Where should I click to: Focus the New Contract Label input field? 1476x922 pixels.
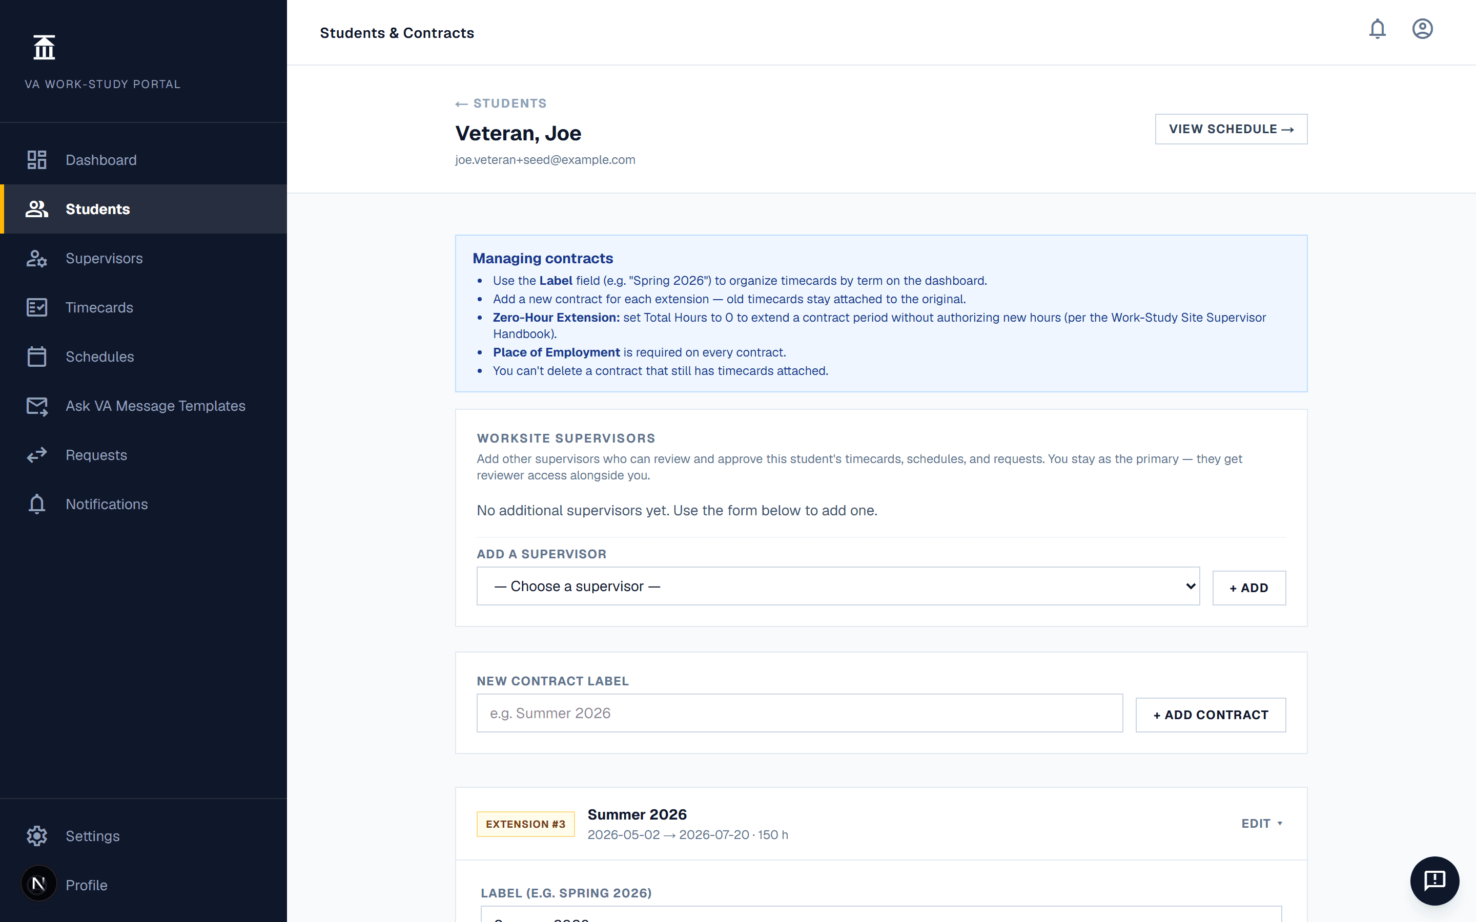pos(799,713)
